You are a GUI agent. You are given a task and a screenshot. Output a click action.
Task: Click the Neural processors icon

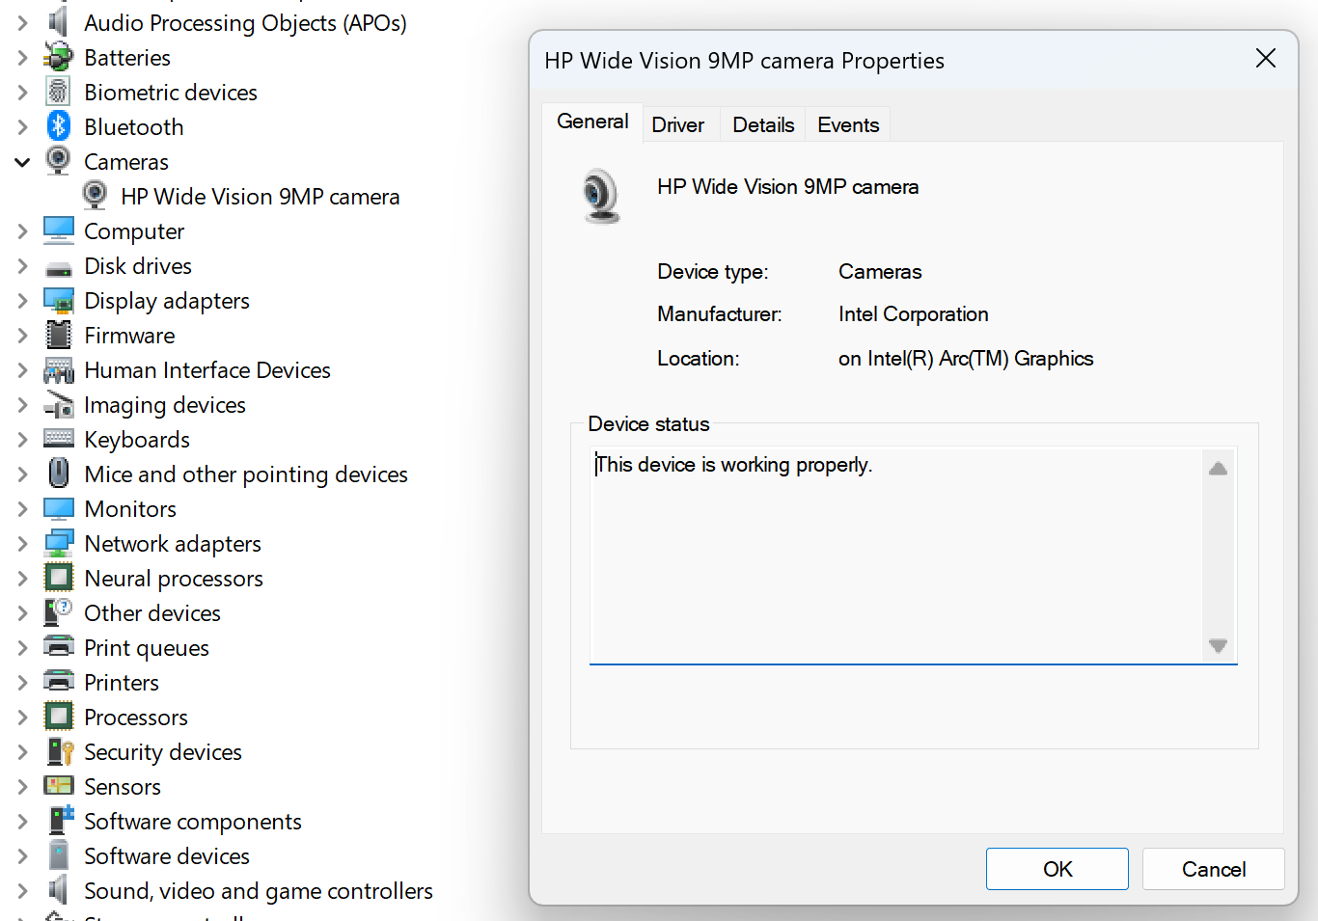pyautogui.click(x=59, y=578)
